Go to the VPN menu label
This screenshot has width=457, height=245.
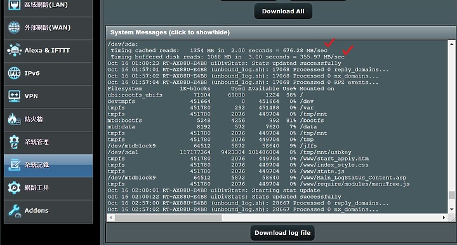[31, 96]
